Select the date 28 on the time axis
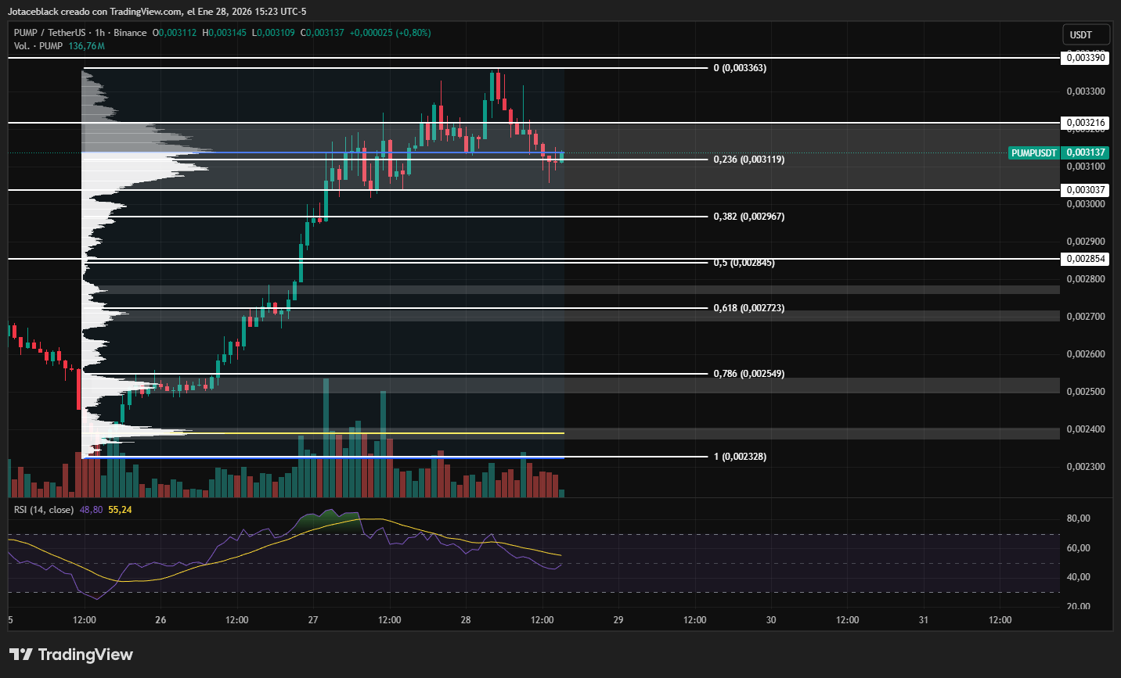The width and height of the screenshot is (1121, 678). pos(464,619)
